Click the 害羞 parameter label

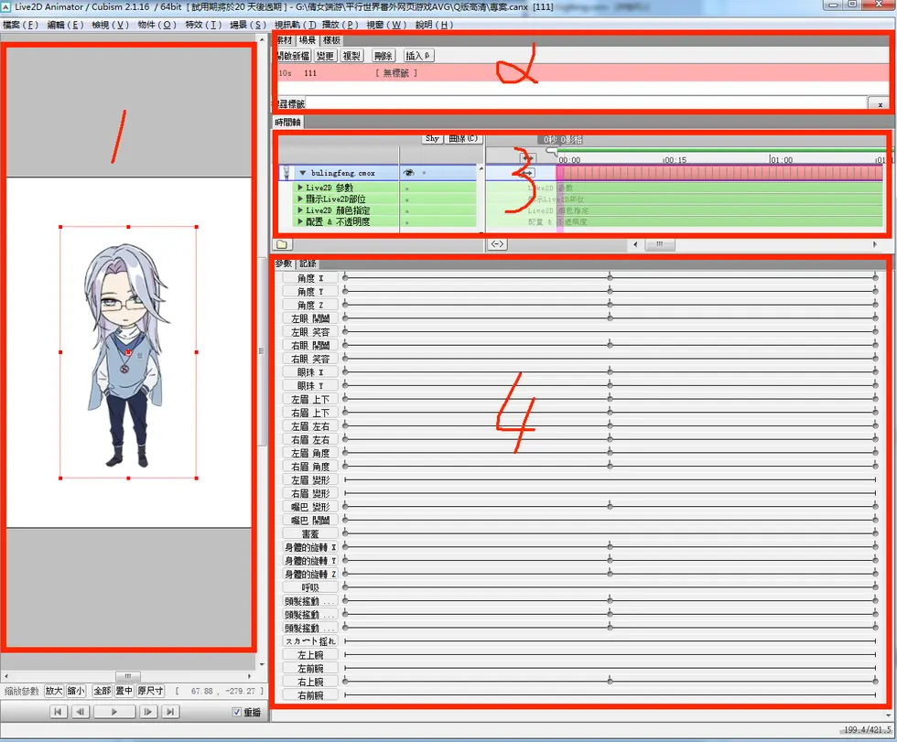click(x=310, y=534)
